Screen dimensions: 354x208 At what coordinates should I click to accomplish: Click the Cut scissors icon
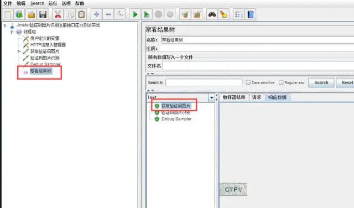[58, 14]
